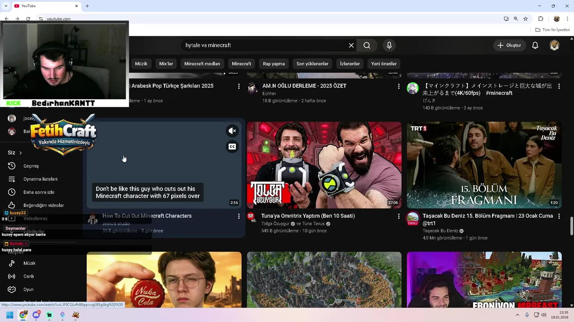The height and width of the screenshot is (322, 574).
Task: Select the Rap yapma filter chip
Action: coord(274,64)
